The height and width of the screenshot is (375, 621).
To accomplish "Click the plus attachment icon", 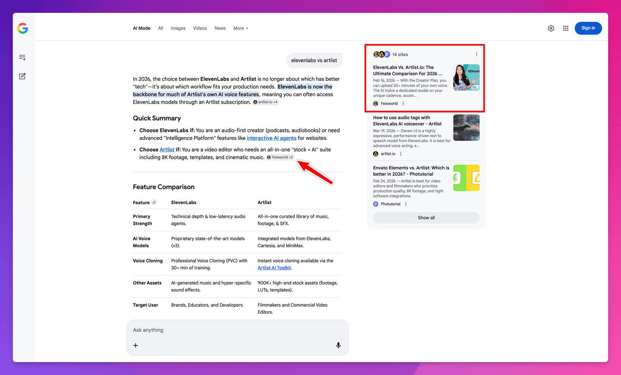I will (135, 345).
